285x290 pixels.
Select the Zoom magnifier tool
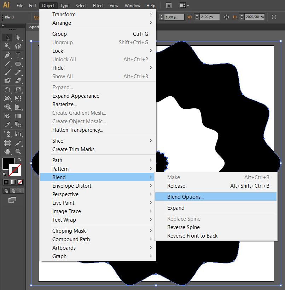point(18,152)
